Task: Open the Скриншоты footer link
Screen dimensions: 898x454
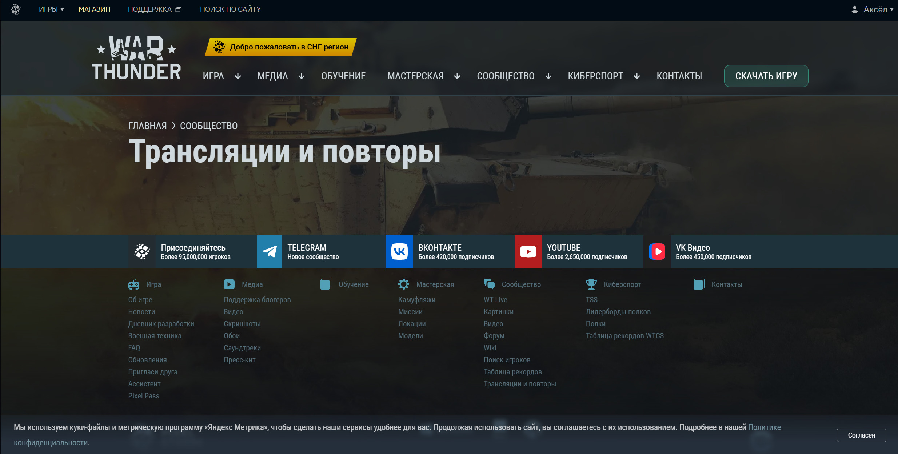Action: (x=242, y=324)
